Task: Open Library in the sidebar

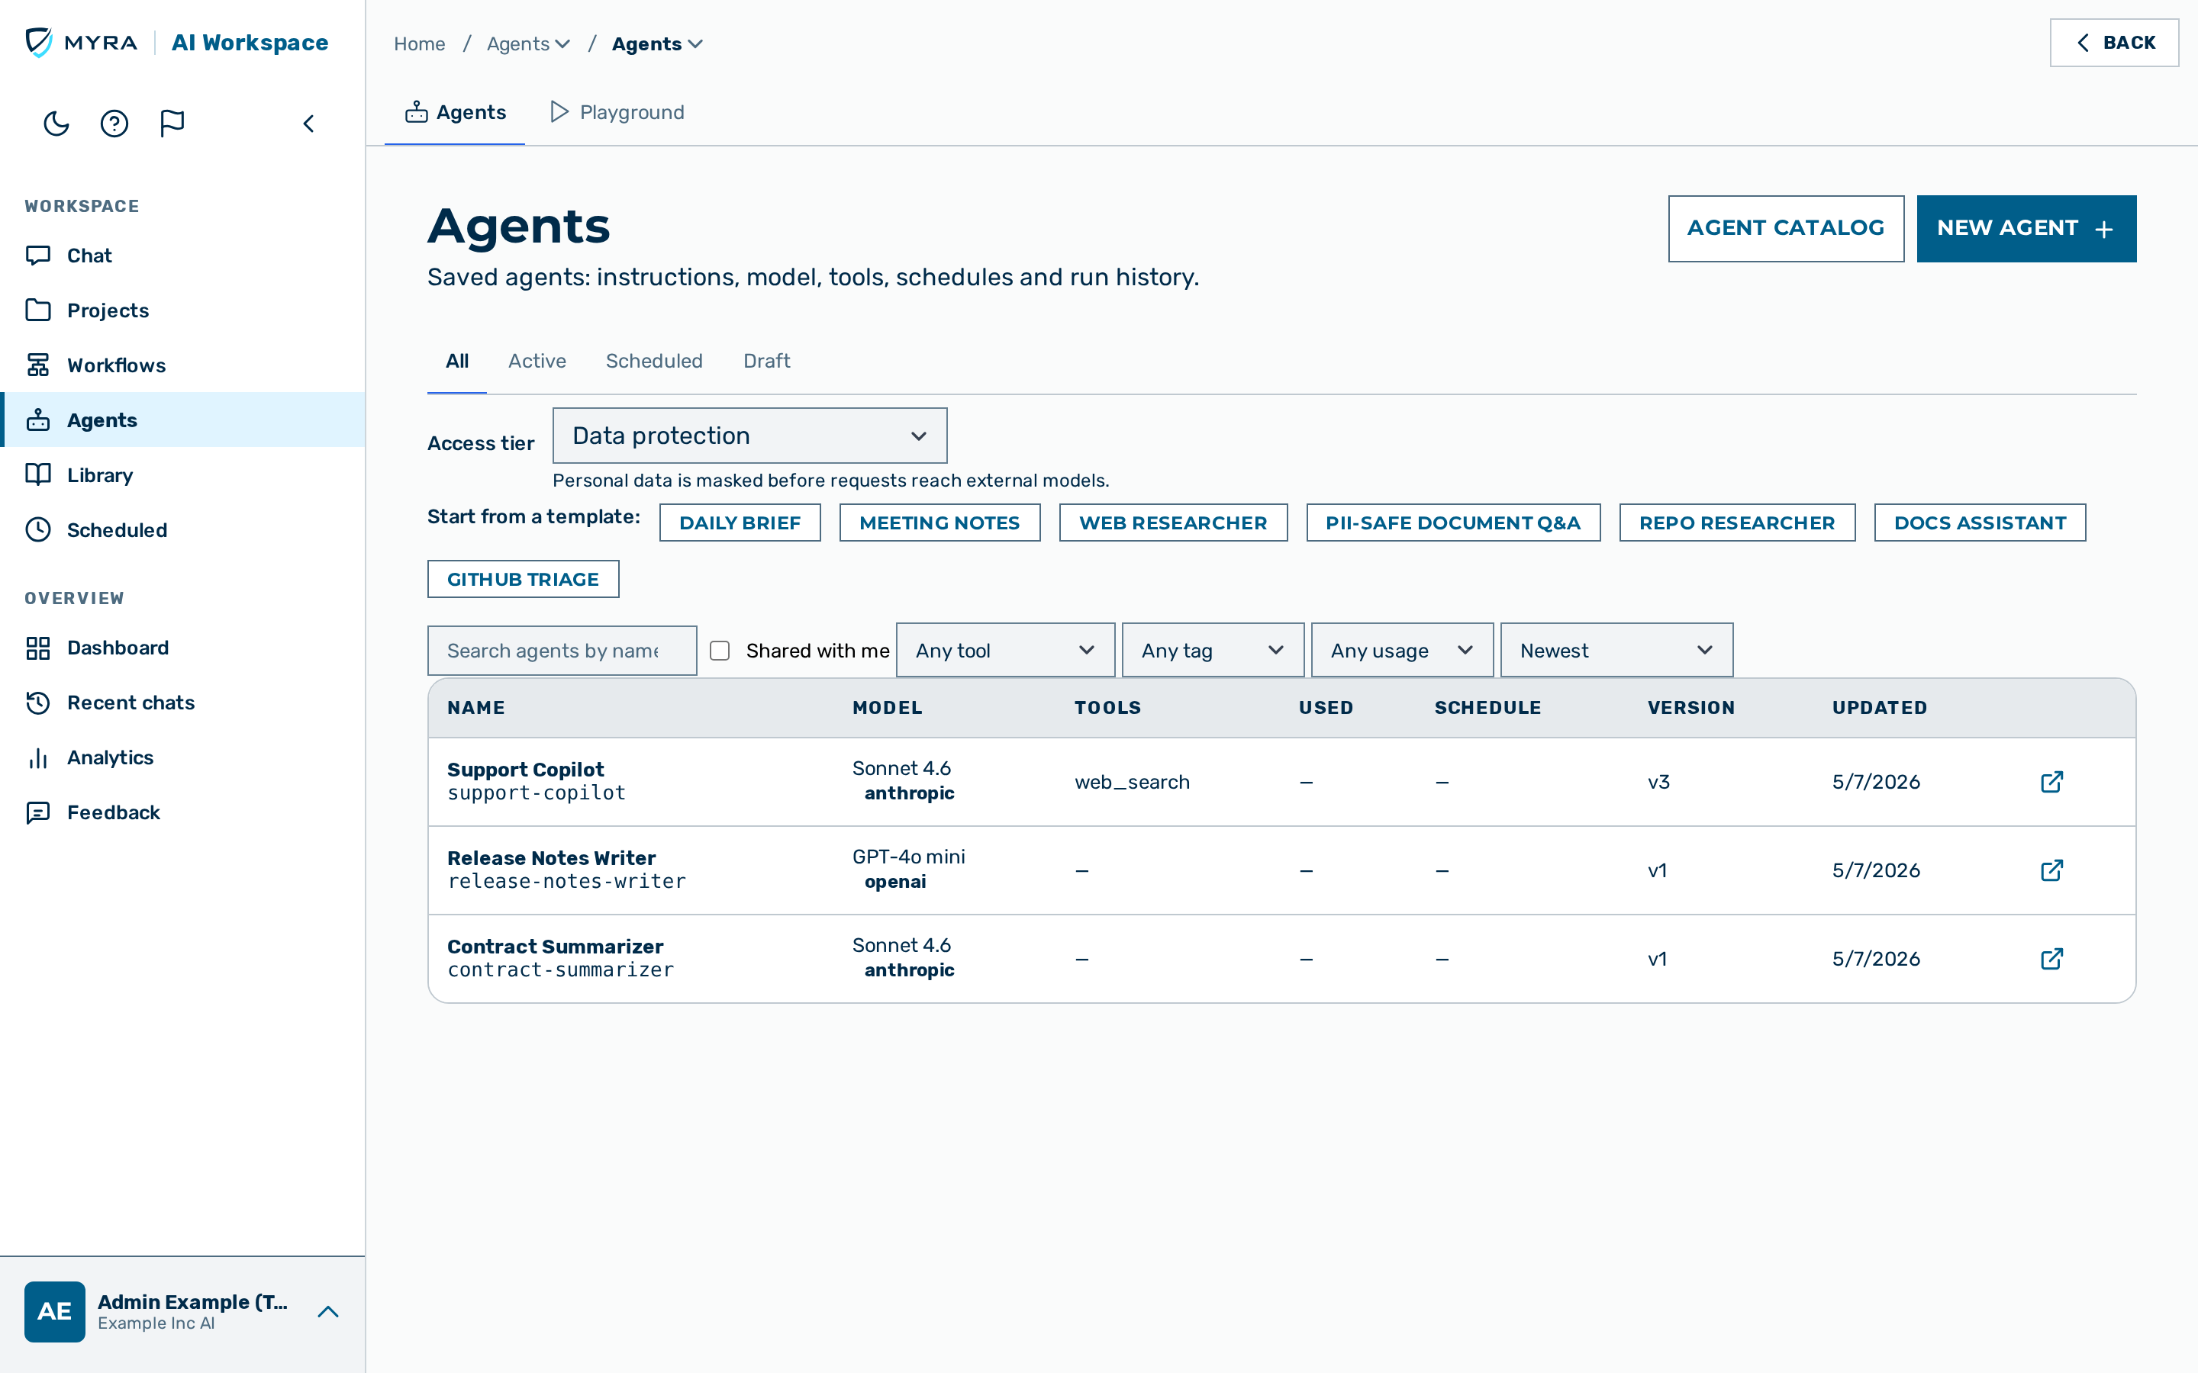Action: click(x=182, y=475)
